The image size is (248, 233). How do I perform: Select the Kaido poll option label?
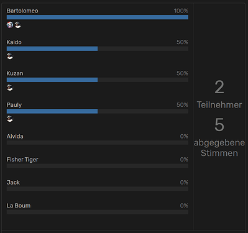tap(14, 42)
